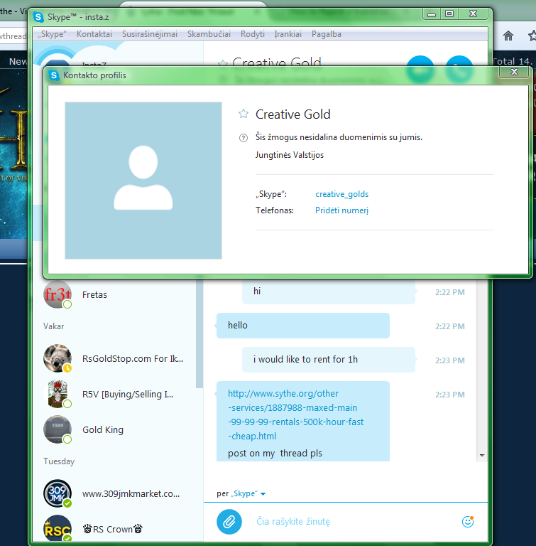Maximize the main Skype window
Screen dimensions: 536x546
tap(449, 14)
